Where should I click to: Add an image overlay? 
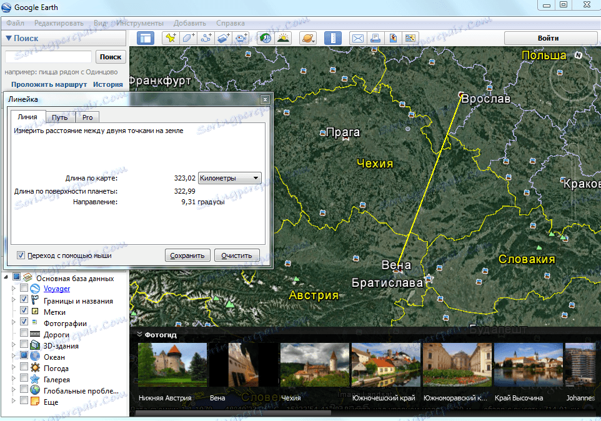(222, 38)
